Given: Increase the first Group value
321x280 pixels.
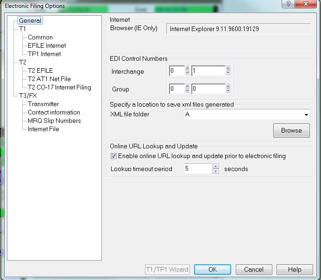Looking at the screenshot, I should click(187, 86).
